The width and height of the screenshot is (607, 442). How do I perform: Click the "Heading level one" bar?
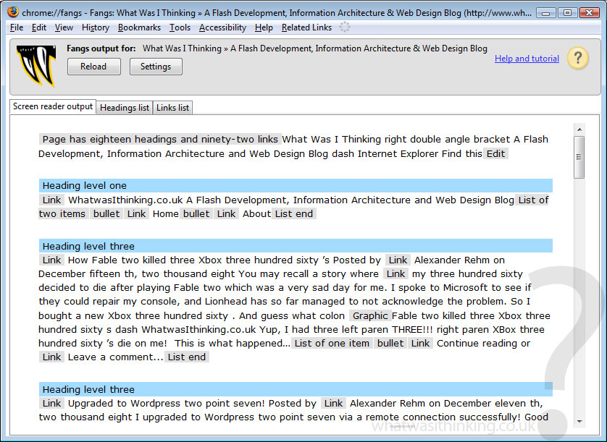pos(296,186)
